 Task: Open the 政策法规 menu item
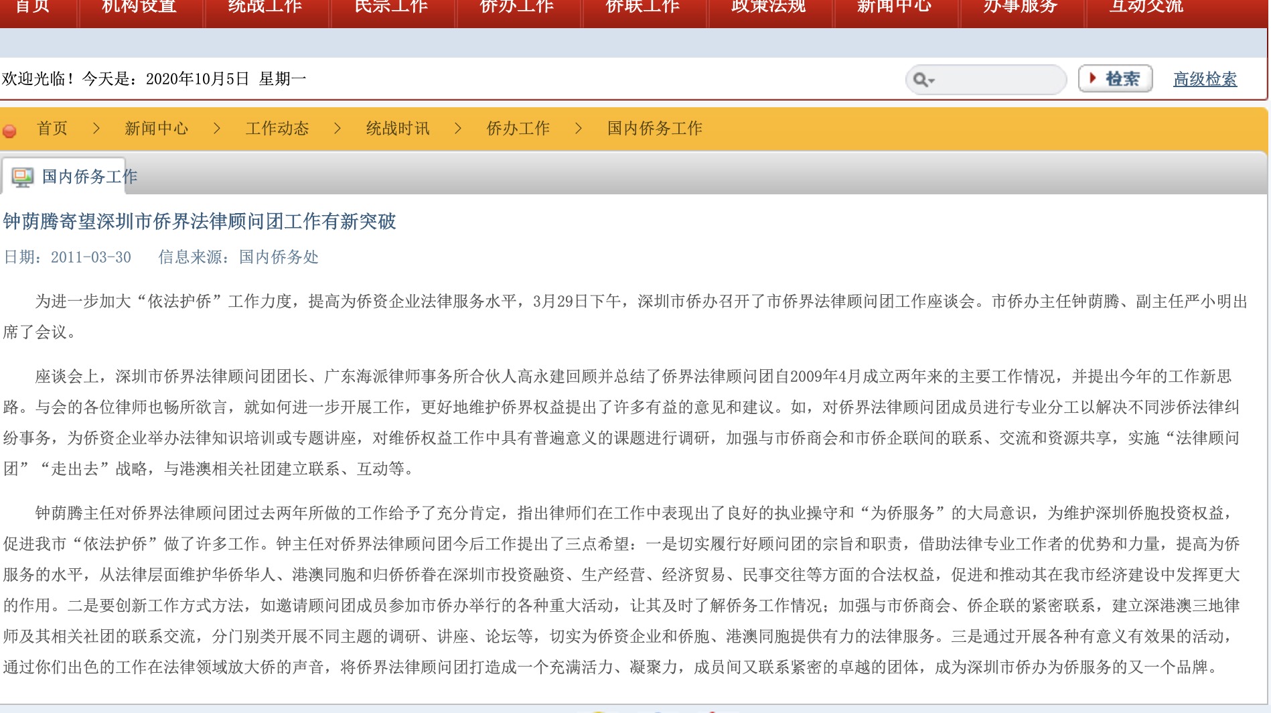click(x=769, y=7)
